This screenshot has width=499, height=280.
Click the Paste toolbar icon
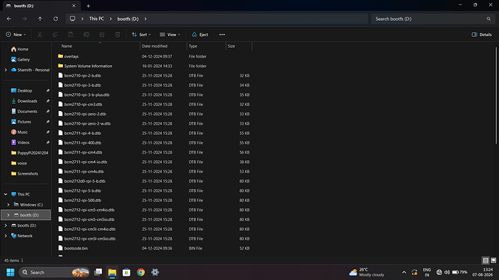click(71, 35)
